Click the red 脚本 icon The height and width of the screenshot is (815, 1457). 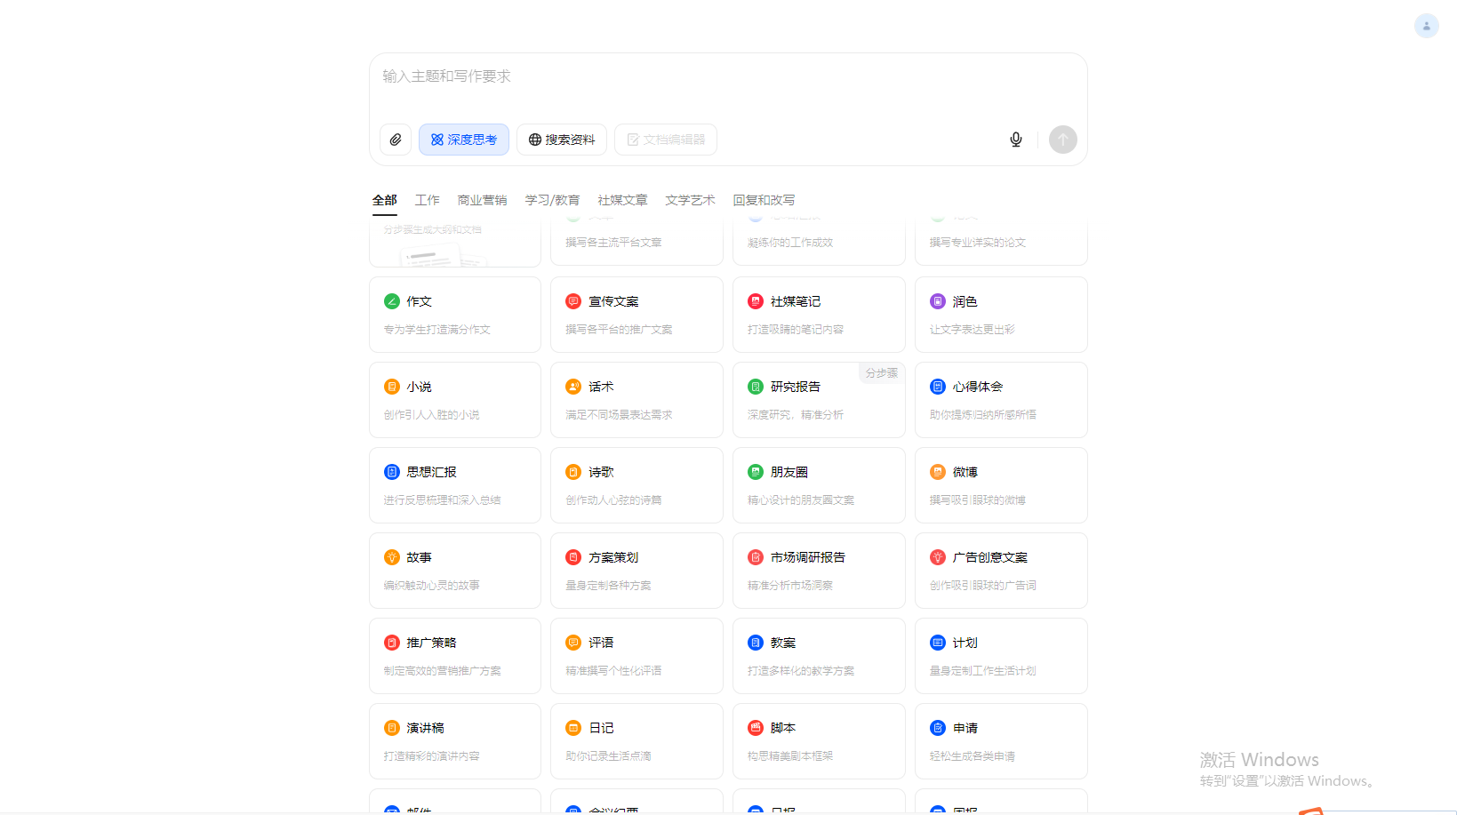coord(756,728)
